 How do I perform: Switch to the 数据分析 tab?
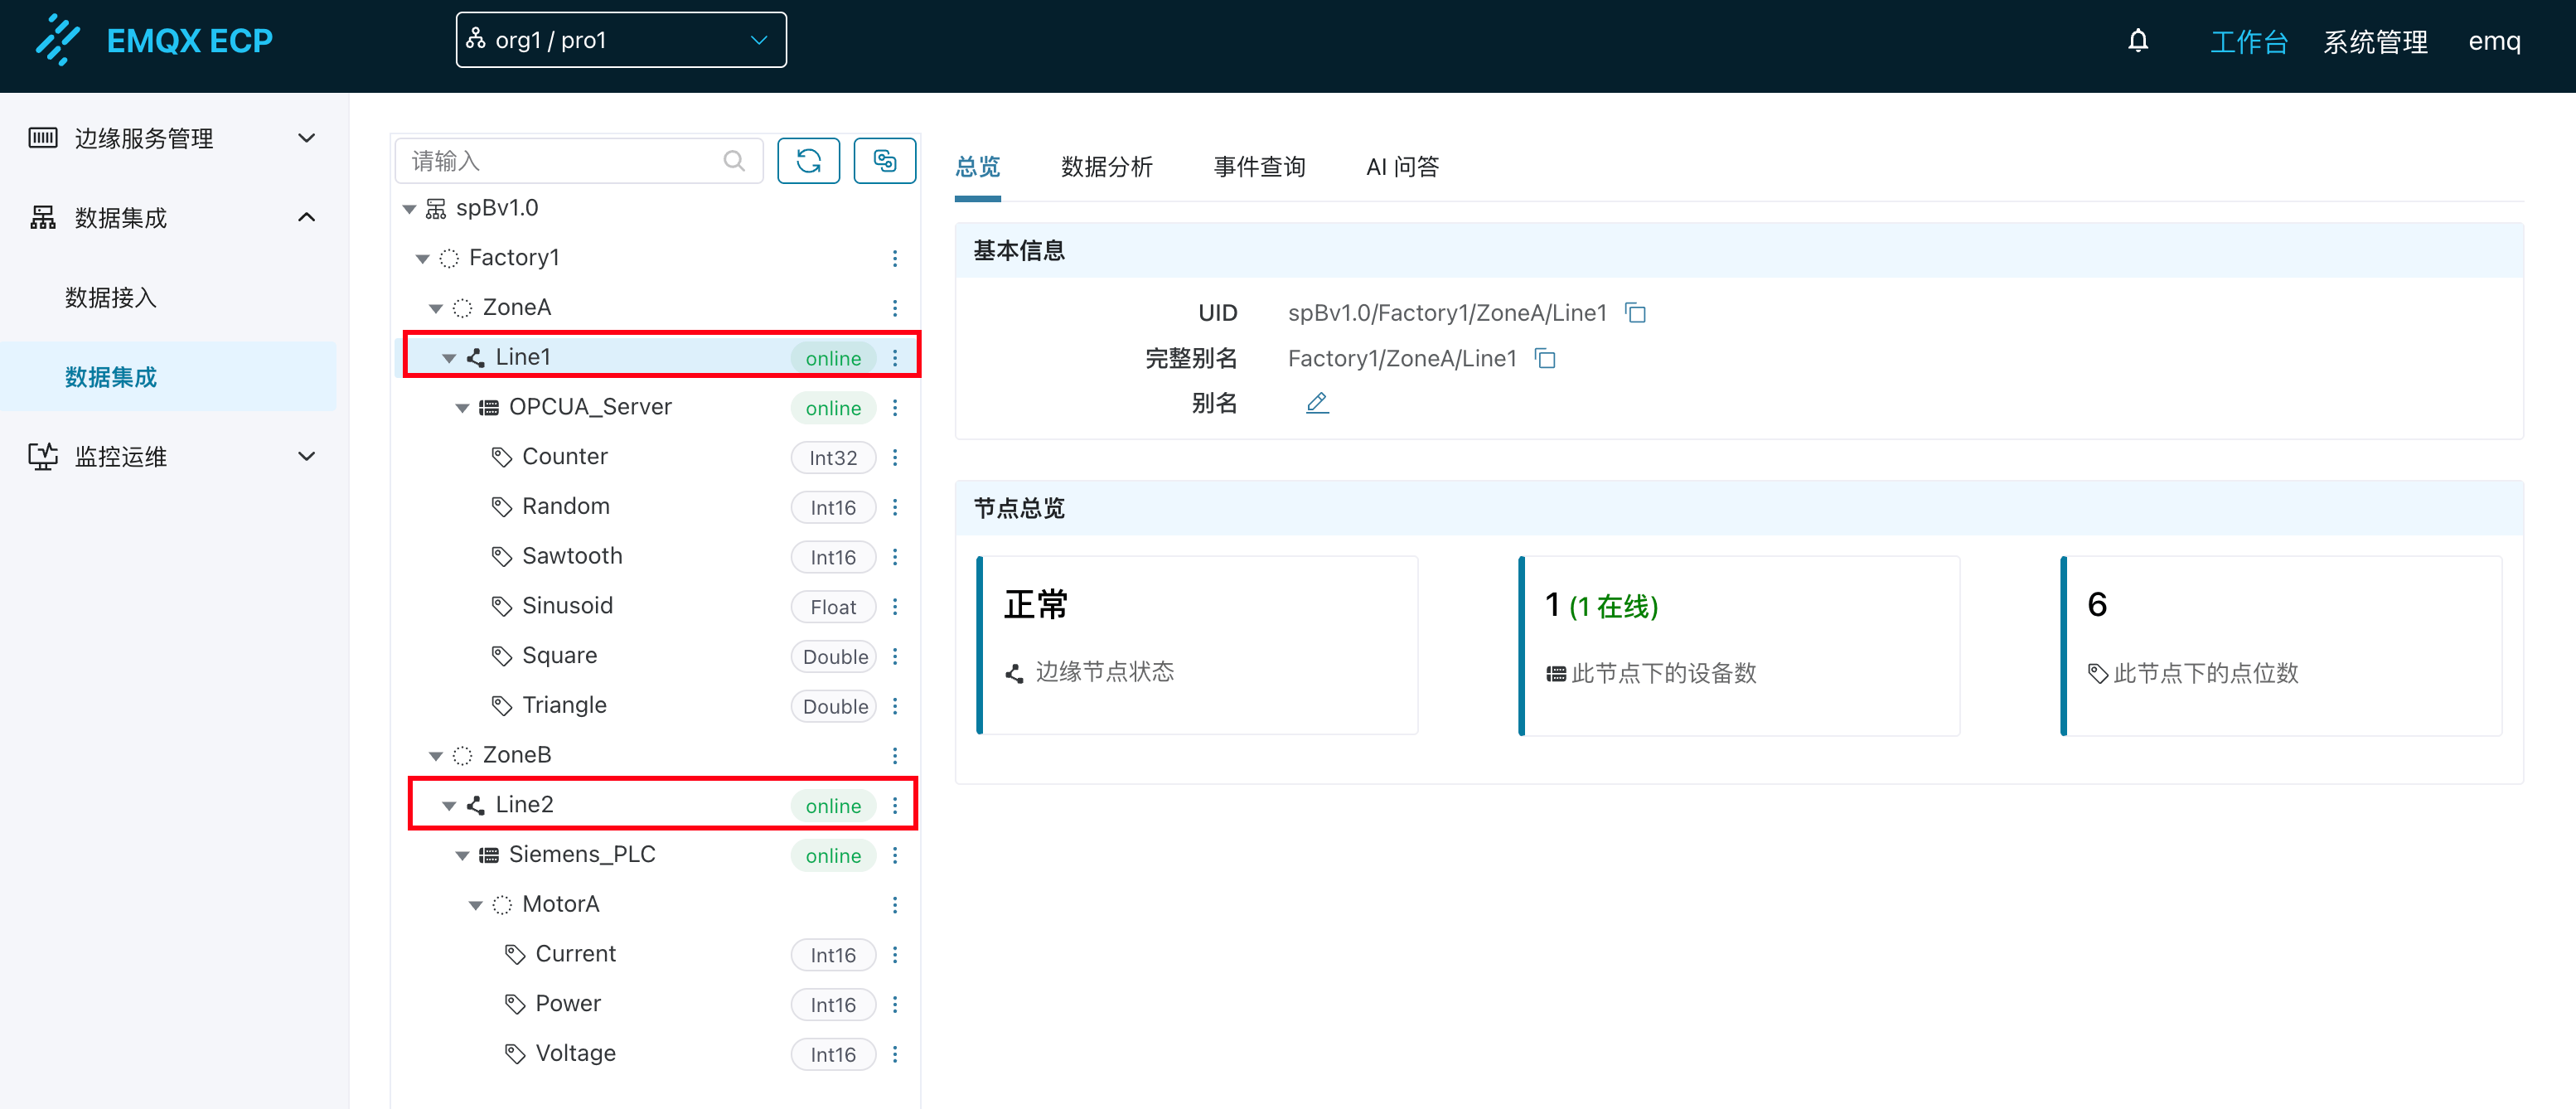1106,167
